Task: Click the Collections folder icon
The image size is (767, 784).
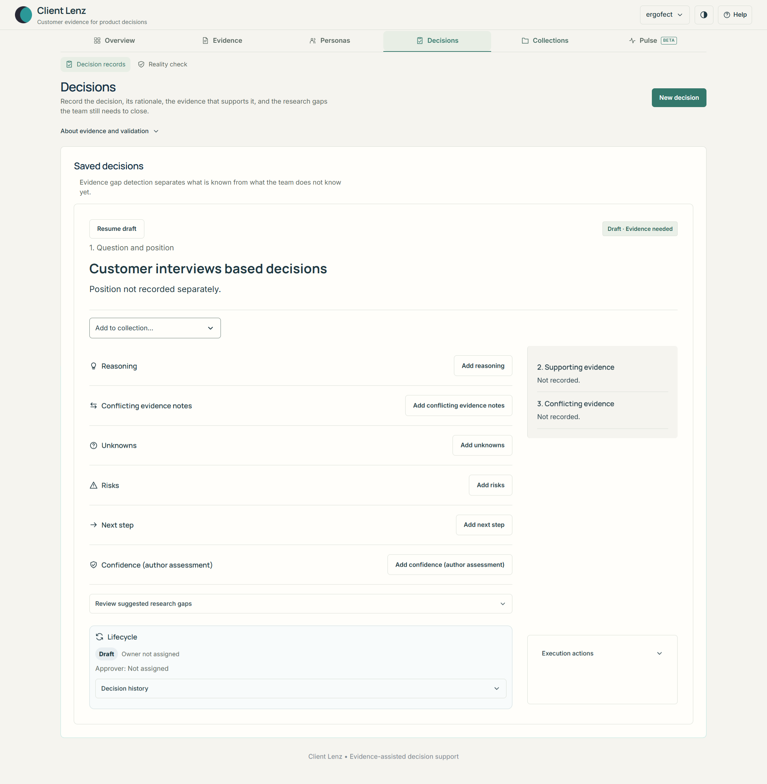Action: (525, 41)
